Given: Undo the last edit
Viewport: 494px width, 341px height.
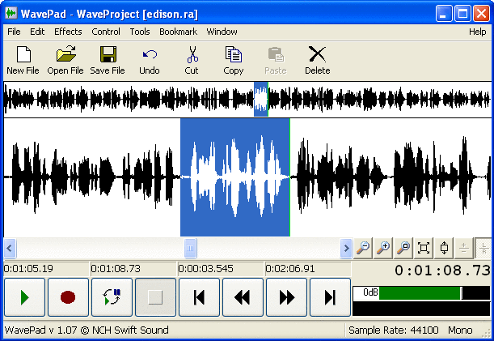Looking at the screenshot, I should pos(150,60).
